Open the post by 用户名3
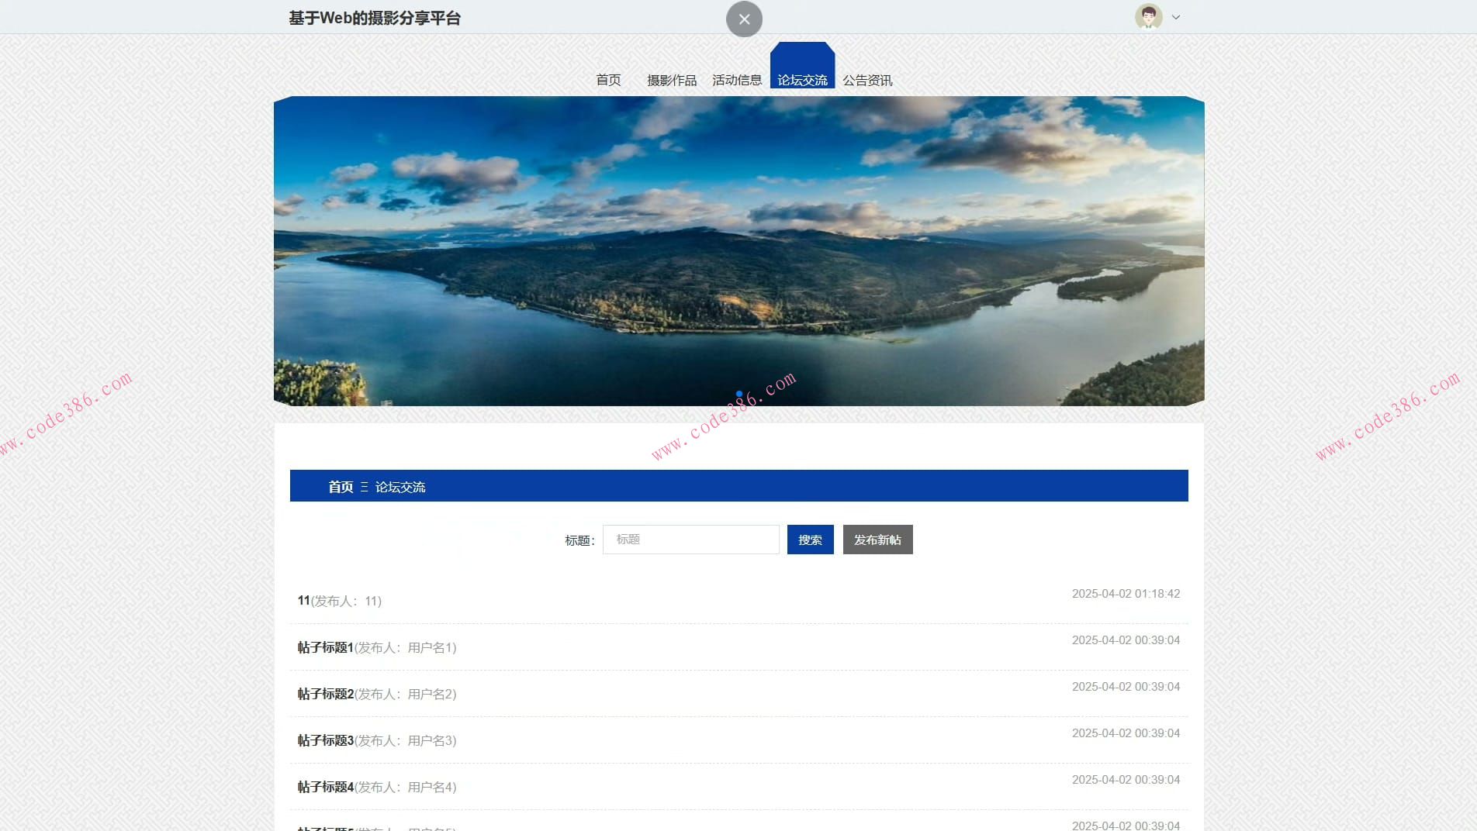This screenshot has width=1477, height=831. point(326,740)
